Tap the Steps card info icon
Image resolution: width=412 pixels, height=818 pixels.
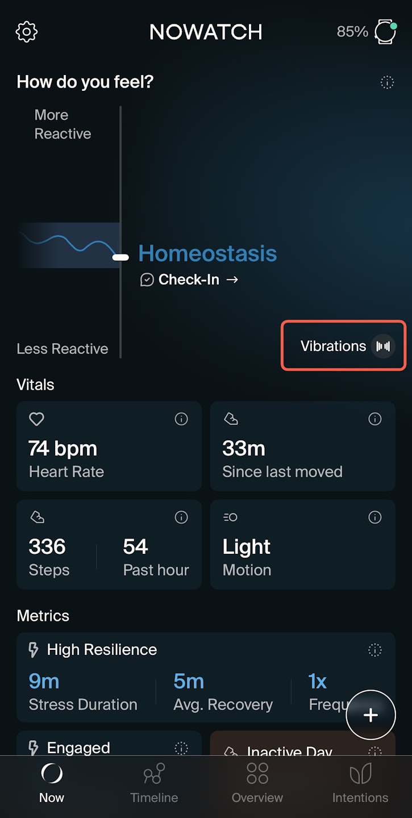coord(181,517)
